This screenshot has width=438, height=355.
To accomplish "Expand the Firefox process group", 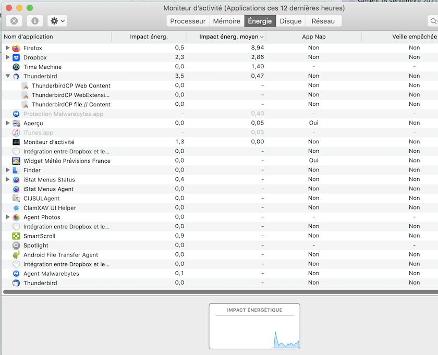I will coord(8,48).
